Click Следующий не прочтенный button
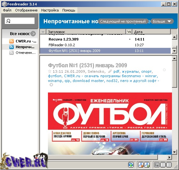Viewport: 179px width, 170px height. click(123, 21)
